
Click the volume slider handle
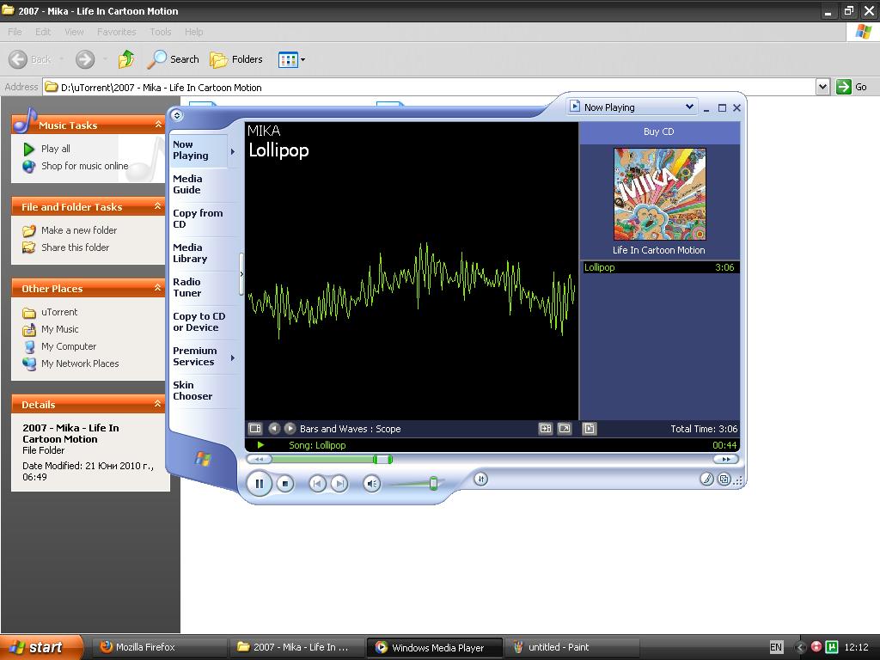click(433, 483)
